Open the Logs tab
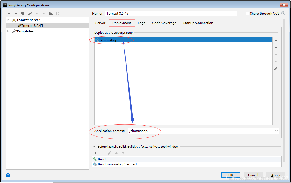This screenshot has width=291, height=183. pos(142,23)
